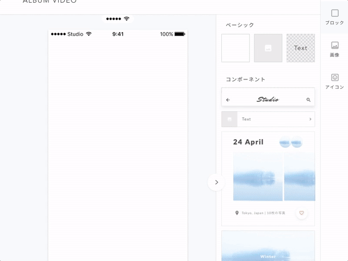
Task: Click the image thumbnail in Text list row
Action: click(229, 119)
